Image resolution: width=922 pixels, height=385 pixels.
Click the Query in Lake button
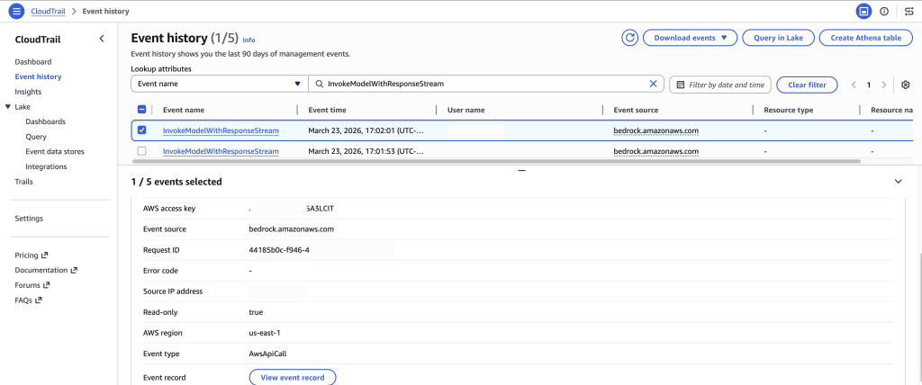[778, 38]
